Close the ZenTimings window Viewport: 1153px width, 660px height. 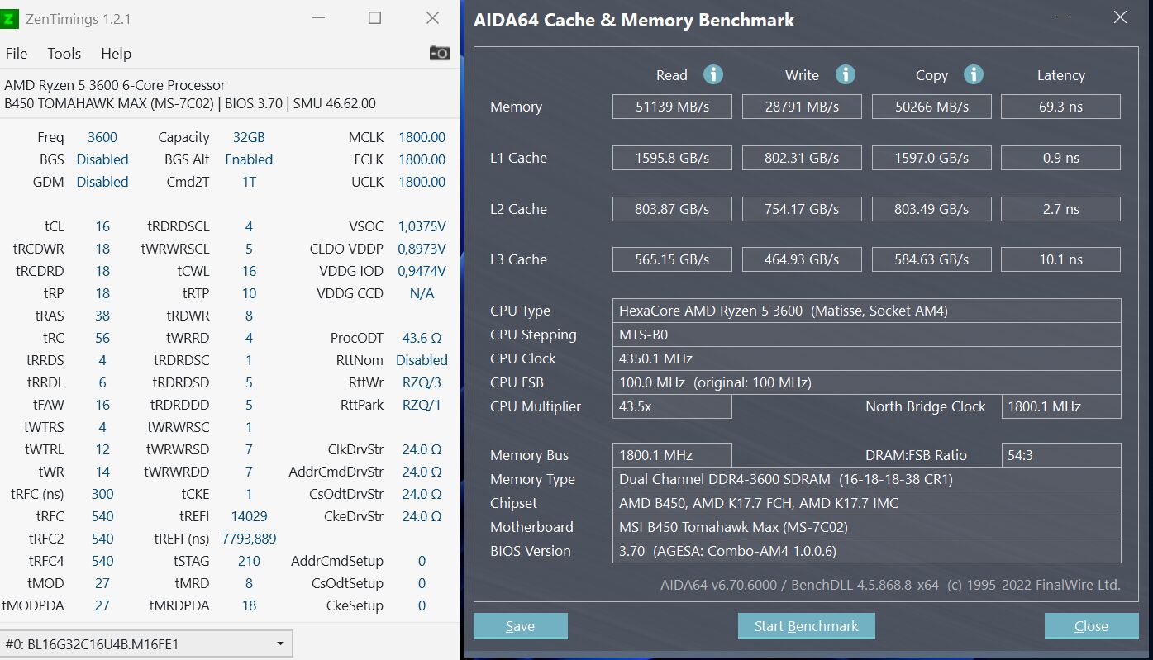click(432, 18)
